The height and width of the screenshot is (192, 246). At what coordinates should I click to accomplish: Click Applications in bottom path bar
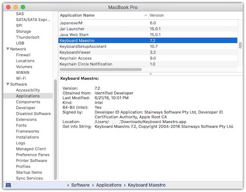(109, 185)
